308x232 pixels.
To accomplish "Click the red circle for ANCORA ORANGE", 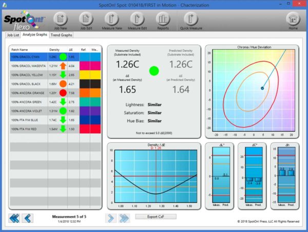I will coord(63,93).
